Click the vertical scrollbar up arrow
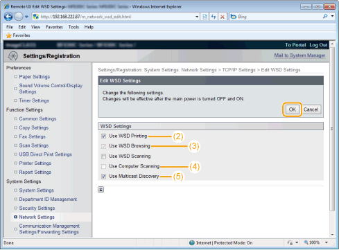The height and width of the screenshot is (250, 339). click(x=332, y=44)
